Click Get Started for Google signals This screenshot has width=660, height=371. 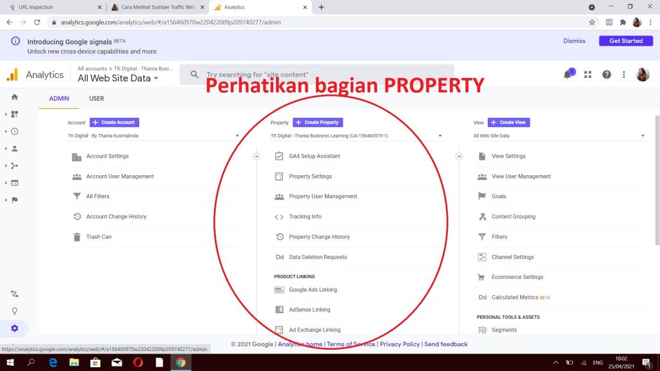[x=626, y=41]
